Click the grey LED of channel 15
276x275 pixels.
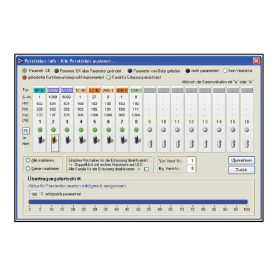(x=233, y=130)
